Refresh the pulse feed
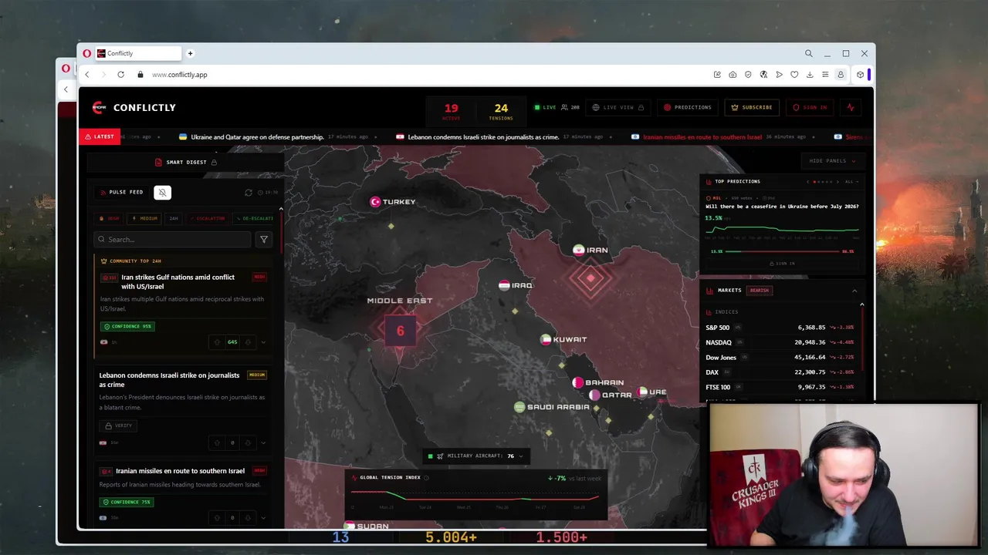This screenshot has width=988, height=555. click(249, 193)
